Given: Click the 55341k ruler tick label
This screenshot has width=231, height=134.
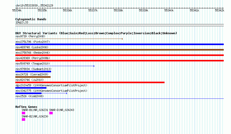Looking at the screenshot, I should 194,10.
